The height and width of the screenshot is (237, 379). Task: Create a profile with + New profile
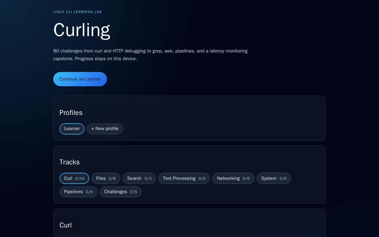[x=105, y=129]
